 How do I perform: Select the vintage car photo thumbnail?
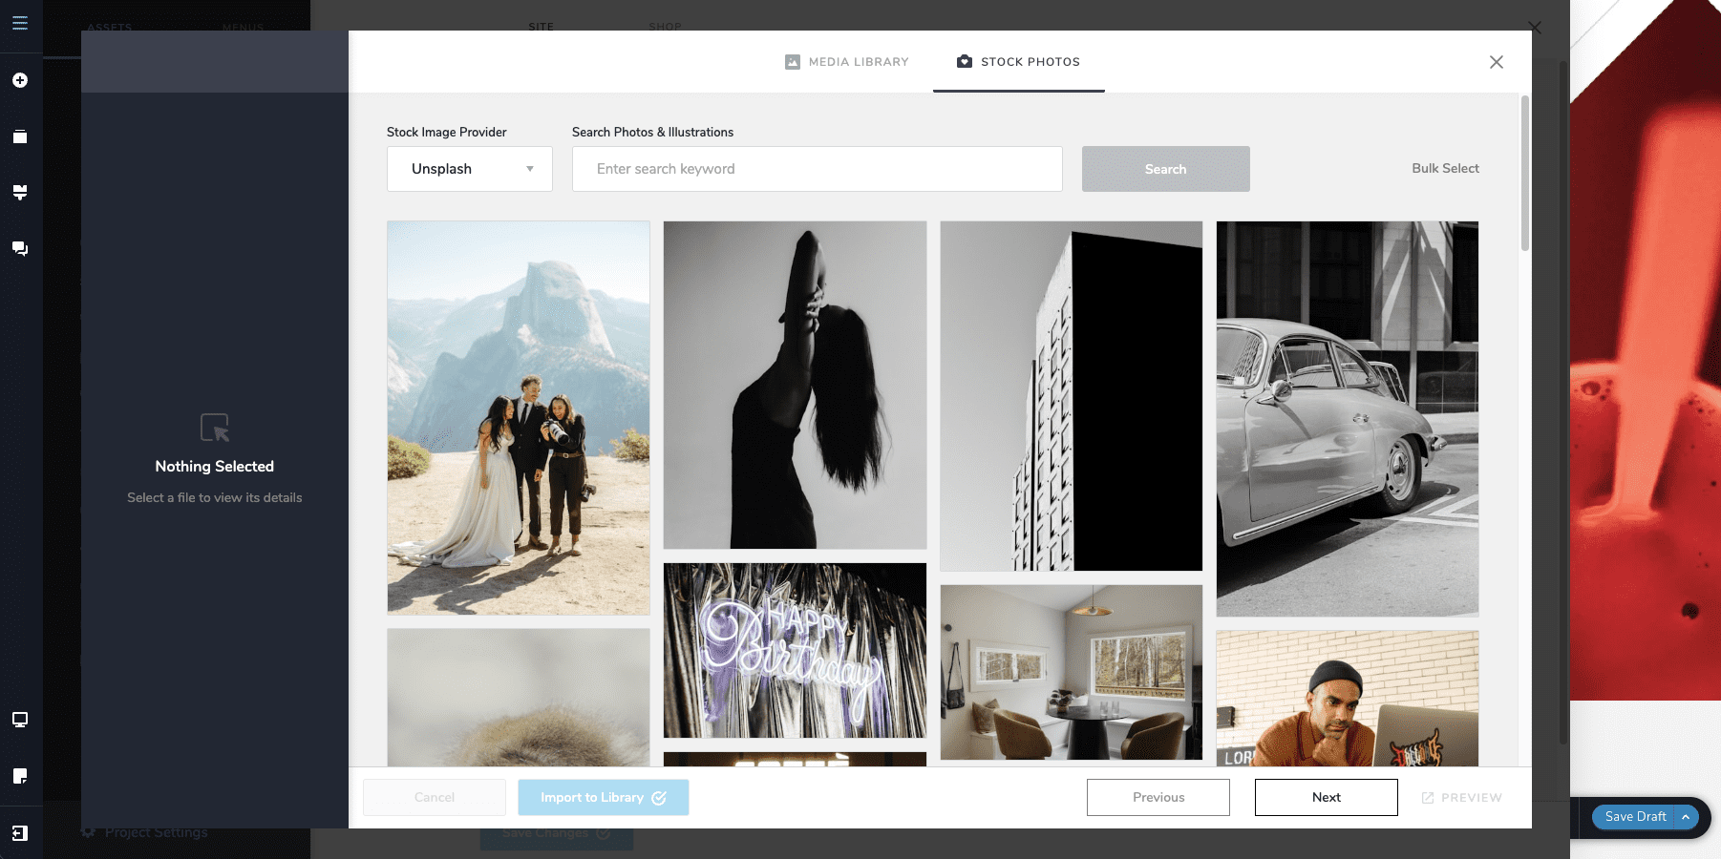point(1348,419)
